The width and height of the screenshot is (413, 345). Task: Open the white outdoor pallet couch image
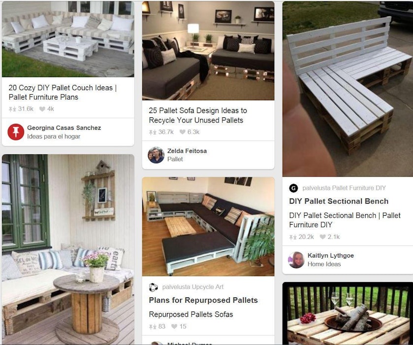click(68, 39)
